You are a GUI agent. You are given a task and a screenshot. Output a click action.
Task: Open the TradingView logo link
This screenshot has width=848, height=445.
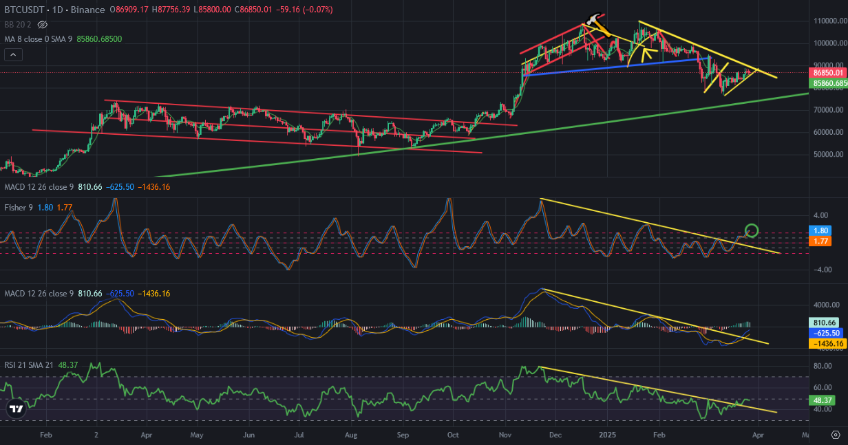[15, 409]
